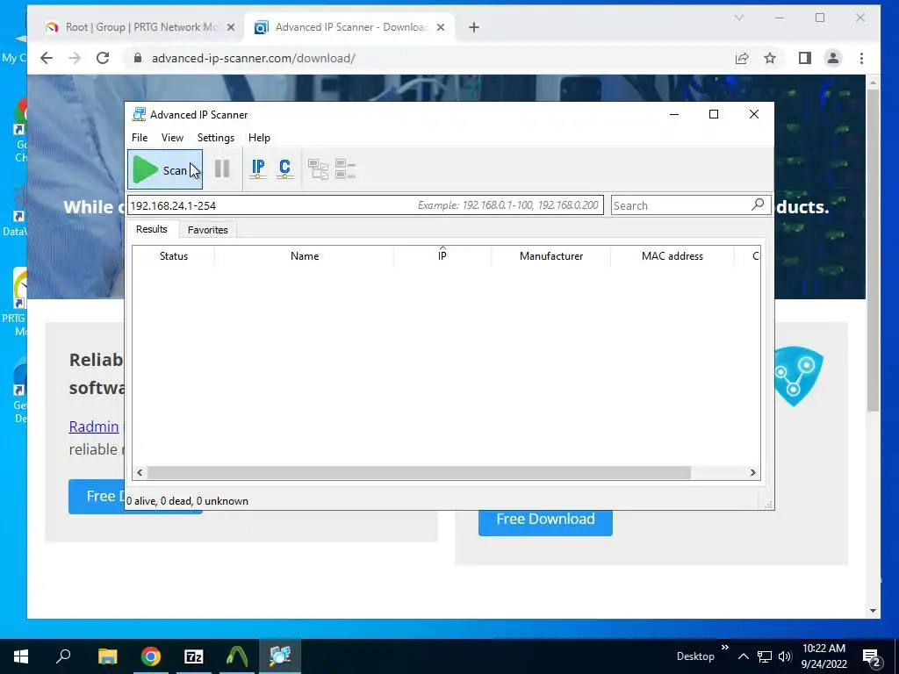The image size is (899, 674).
Task: Open the green arch taskbar app
Action: pyautogui.click(x=237, y=656)
